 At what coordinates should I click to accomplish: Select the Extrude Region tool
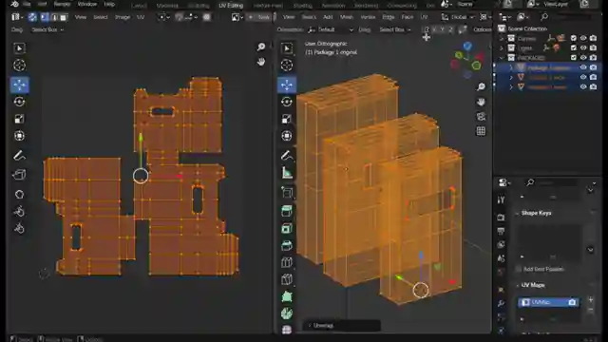tap(287, 211)
